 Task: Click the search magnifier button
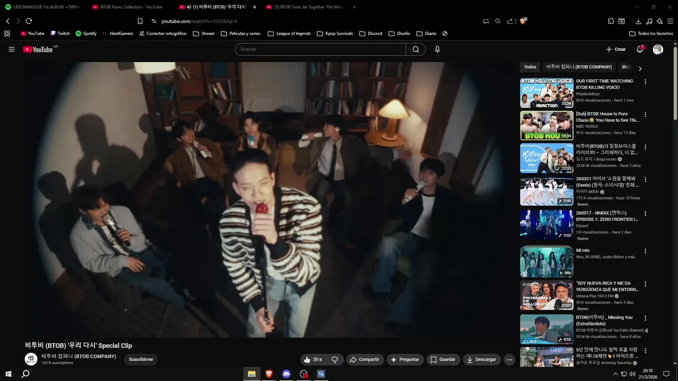(x=416, y=49)
